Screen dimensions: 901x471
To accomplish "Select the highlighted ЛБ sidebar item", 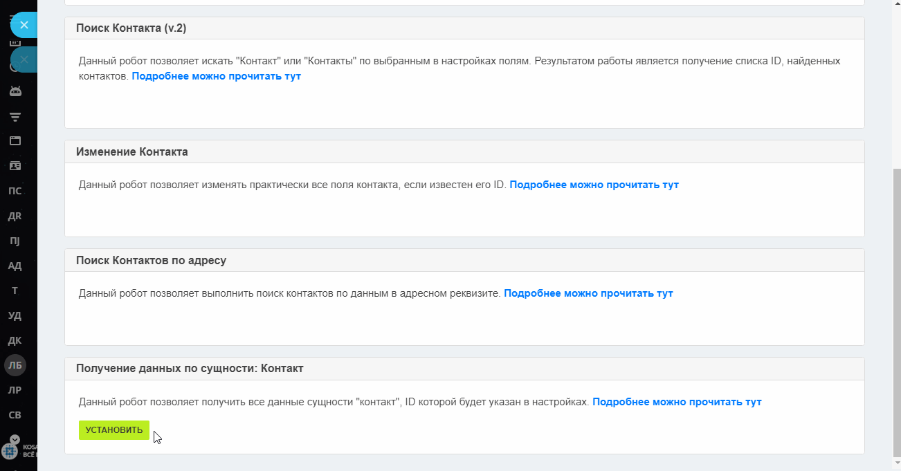I will (x=15, y=365).
